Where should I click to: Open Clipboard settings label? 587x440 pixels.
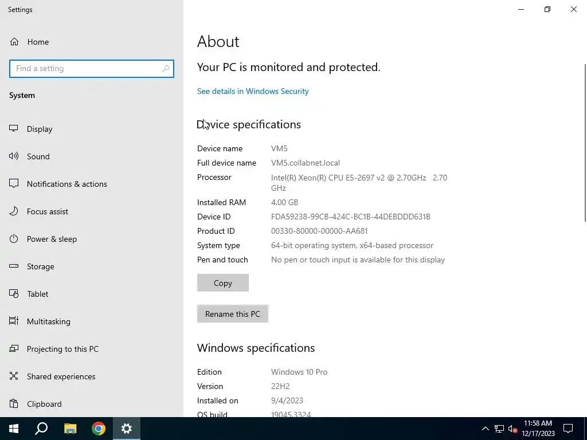[44, 404]
